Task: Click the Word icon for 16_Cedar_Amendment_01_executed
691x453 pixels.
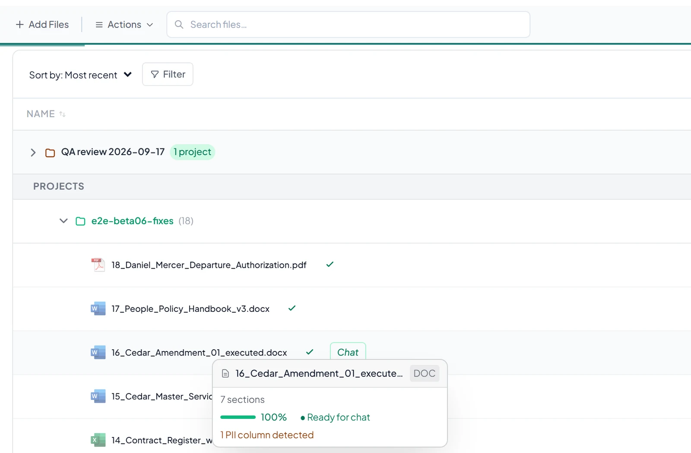Action: [x=98, y=352]
